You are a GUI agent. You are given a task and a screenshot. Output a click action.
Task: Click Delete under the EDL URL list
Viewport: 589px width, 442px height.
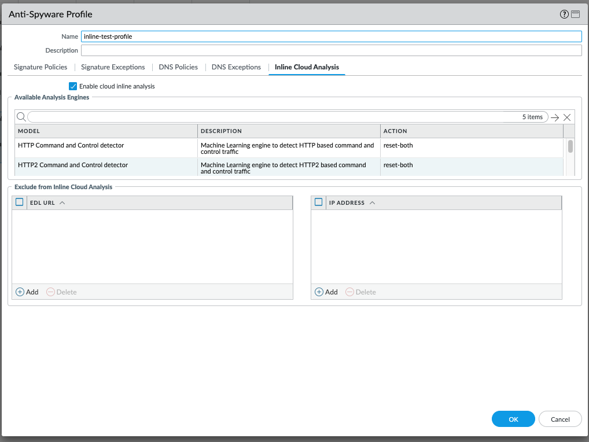[61, 292]
